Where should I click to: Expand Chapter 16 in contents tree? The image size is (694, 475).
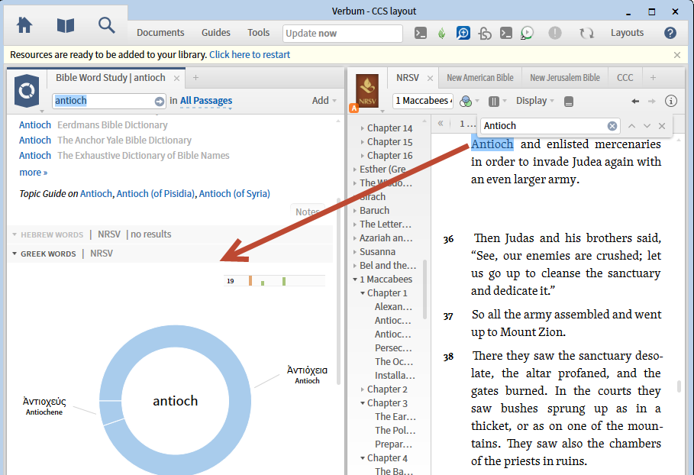tap(363, 156)
